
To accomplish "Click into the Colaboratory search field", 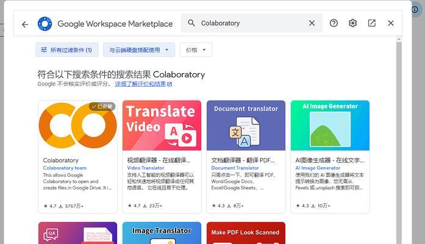I will [252, 23].
